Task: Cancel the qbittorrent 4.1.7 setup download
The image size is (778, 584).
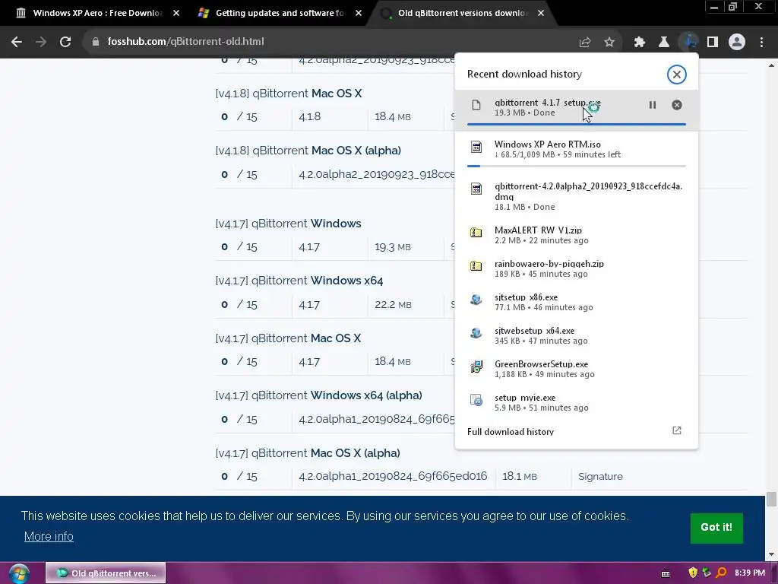Action: 677,105
